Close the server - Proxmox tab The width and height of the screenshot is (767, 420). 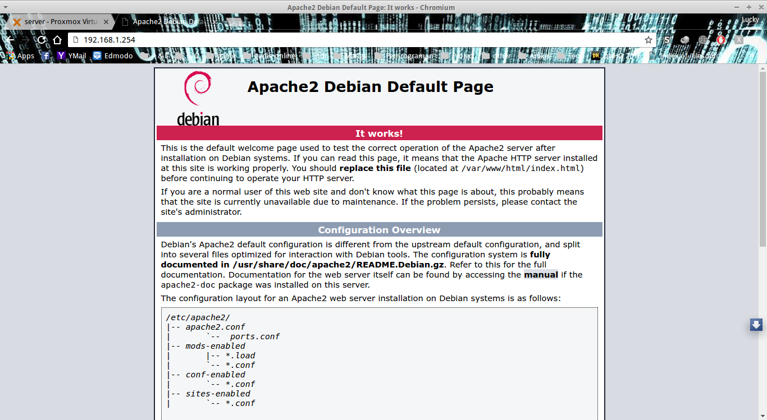tap(107, 22)
